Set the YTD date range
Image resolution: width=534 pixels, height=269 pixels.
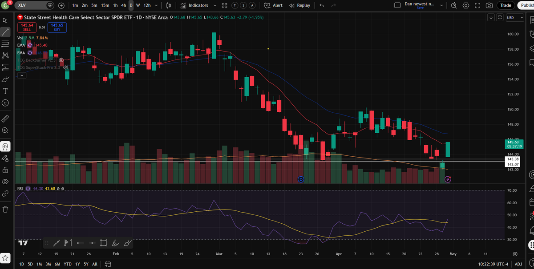pos(67,264)
